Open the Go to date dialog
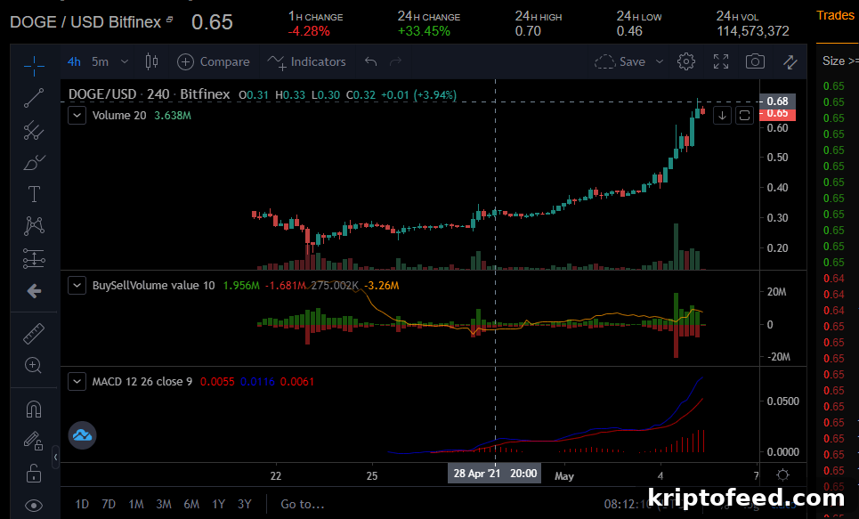859x519 pixels. 303,504
